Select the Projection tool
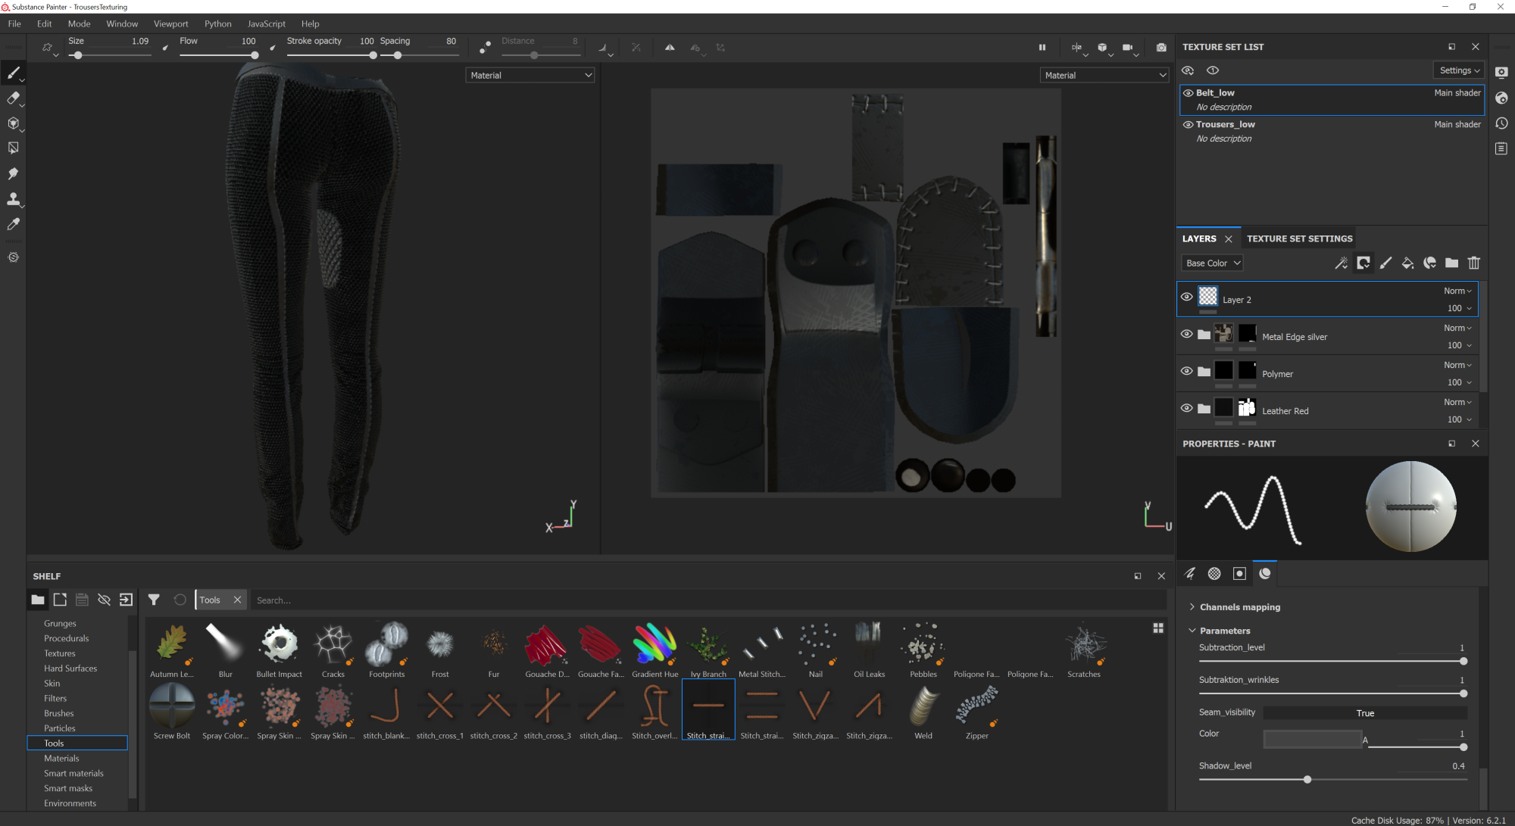 tap(13, 123)
